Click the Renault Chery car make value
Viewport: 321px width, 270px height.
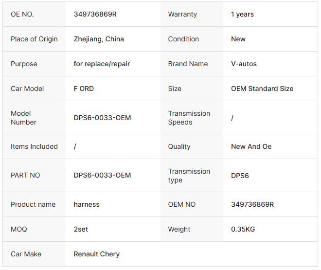[x=96, y=254]
